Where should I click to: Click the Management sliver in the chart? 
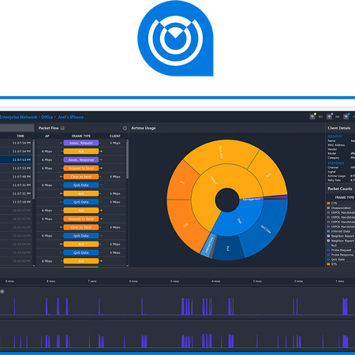251,199
